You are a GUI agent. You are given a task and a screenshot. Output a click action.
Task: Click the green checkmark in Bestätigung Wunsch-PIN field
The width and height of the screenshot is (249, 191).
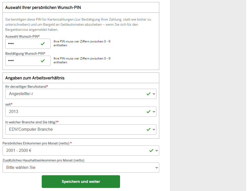coord(43,61)
